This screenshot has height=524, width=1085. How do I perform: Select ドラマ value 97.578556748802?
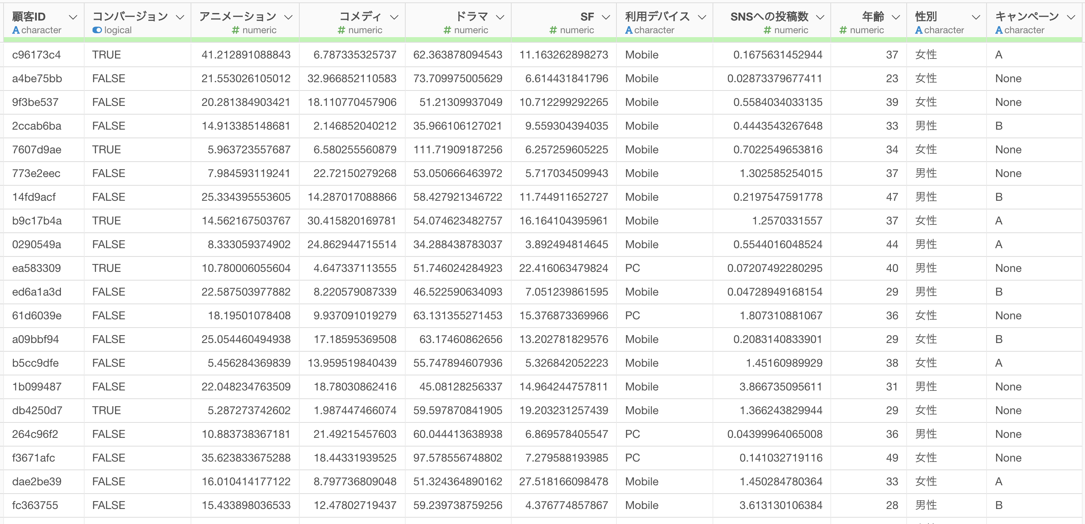(x=458, y=458)
